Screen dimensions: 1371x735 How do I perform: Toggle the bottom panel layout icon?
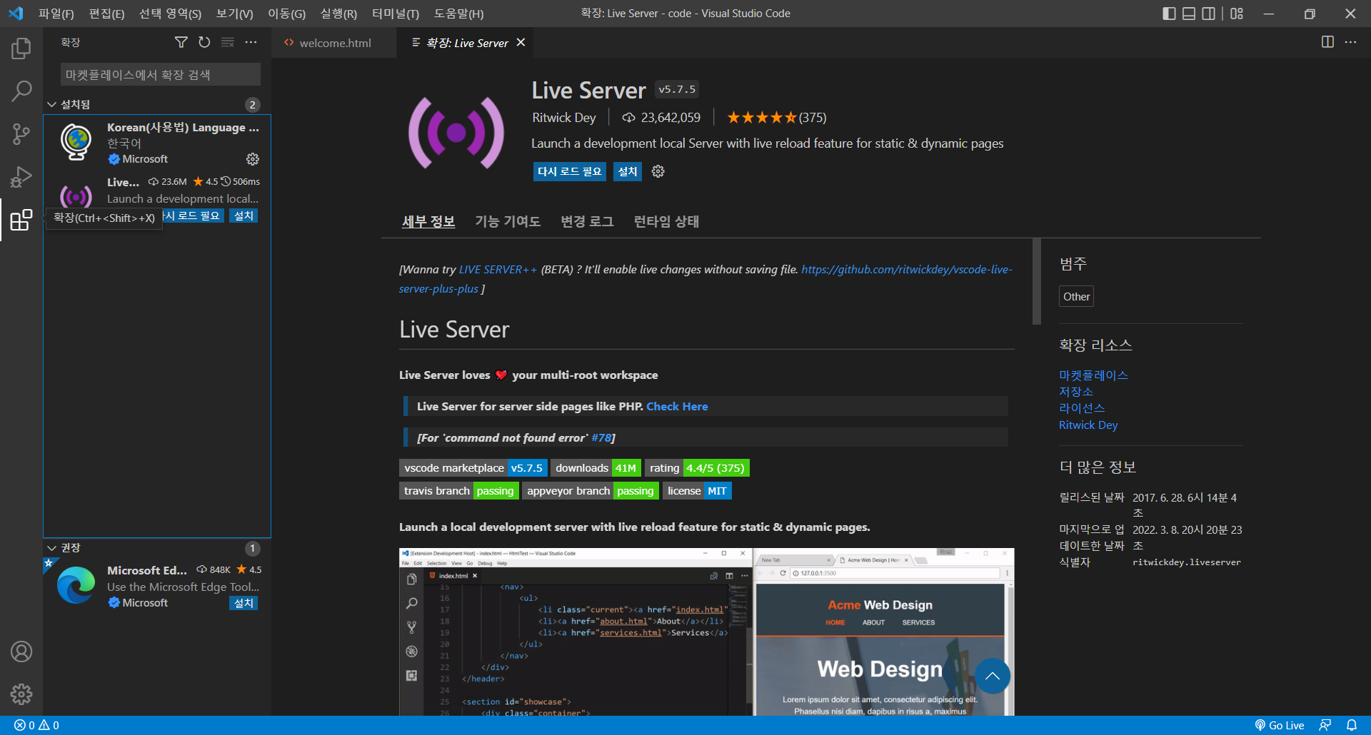pyautogui.click(x=1189, y=14)
